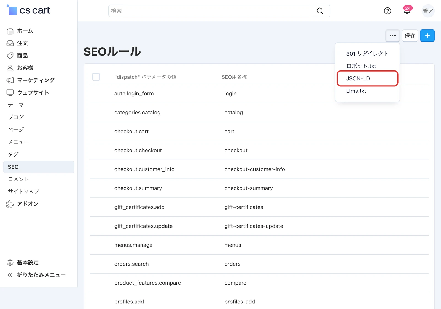Select the SEO submenu item

(x=39, y=167)
